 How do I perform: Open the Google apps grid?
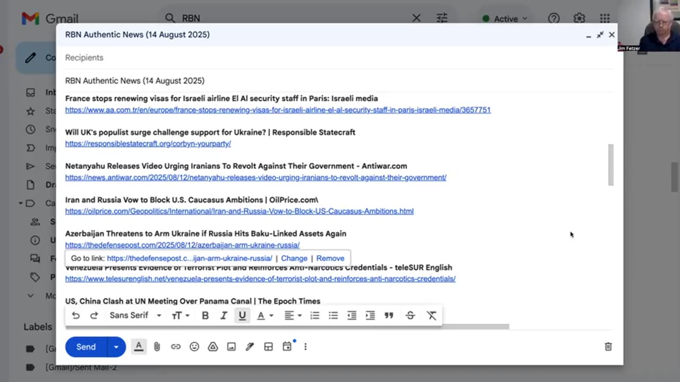[605, 19]
